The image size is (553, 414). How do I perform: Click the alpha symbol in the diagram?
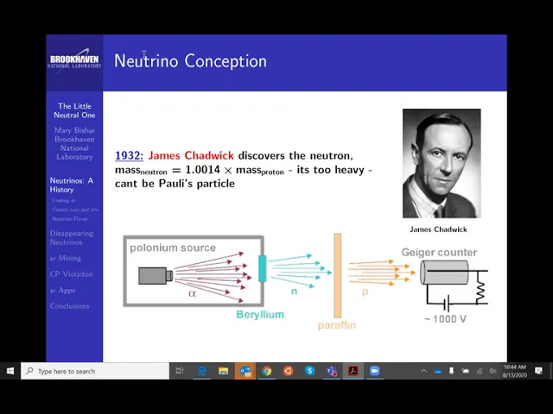pos(192,293)
